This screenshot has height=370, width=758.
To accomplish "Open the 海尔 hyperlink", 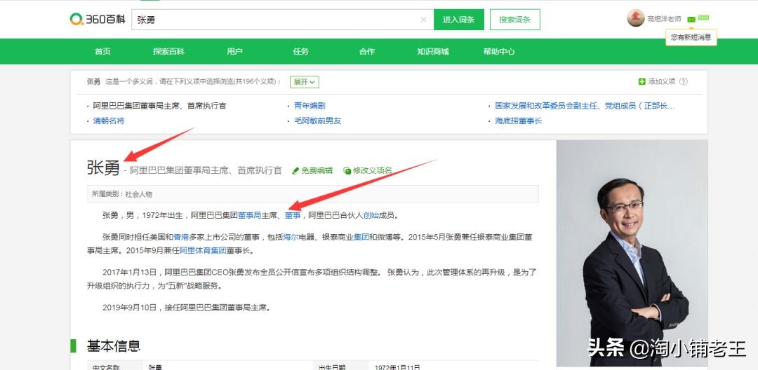I will [x=291, y=237].
